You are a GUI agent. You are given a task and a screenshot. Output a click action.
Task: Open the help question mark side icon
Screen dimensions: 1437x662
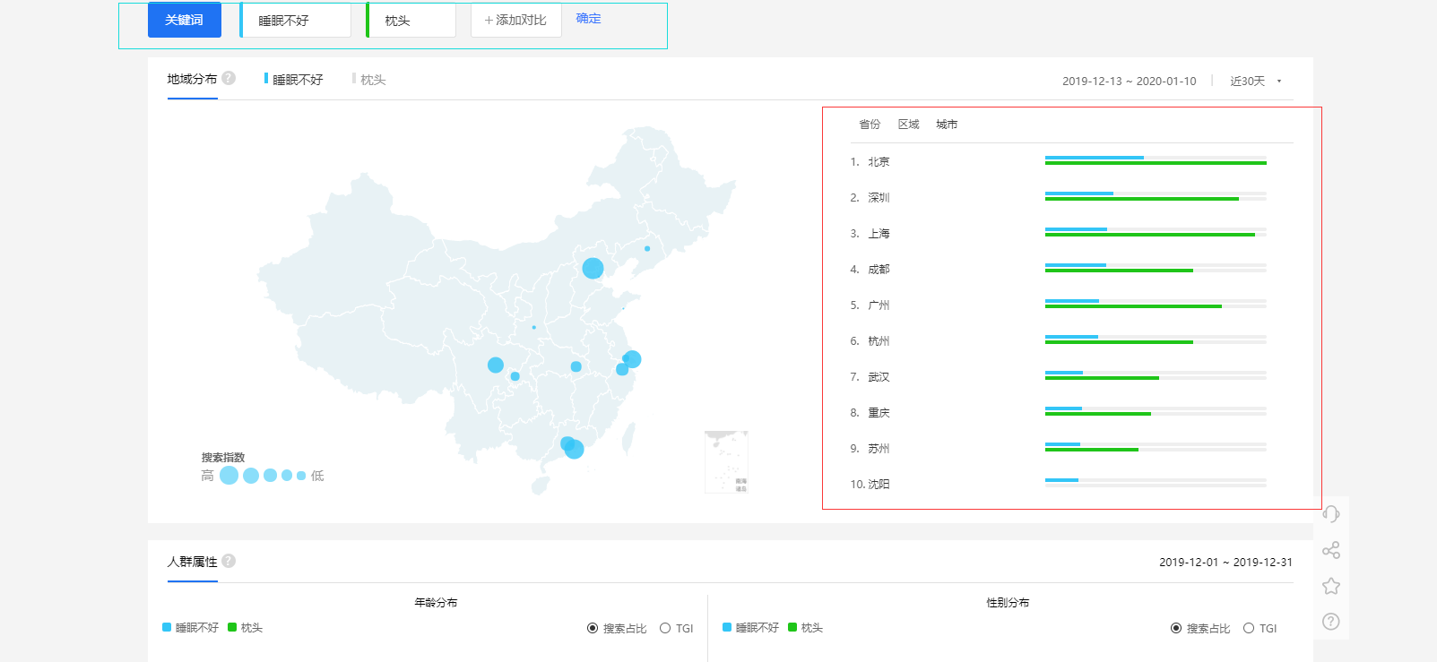[1331, 622]
